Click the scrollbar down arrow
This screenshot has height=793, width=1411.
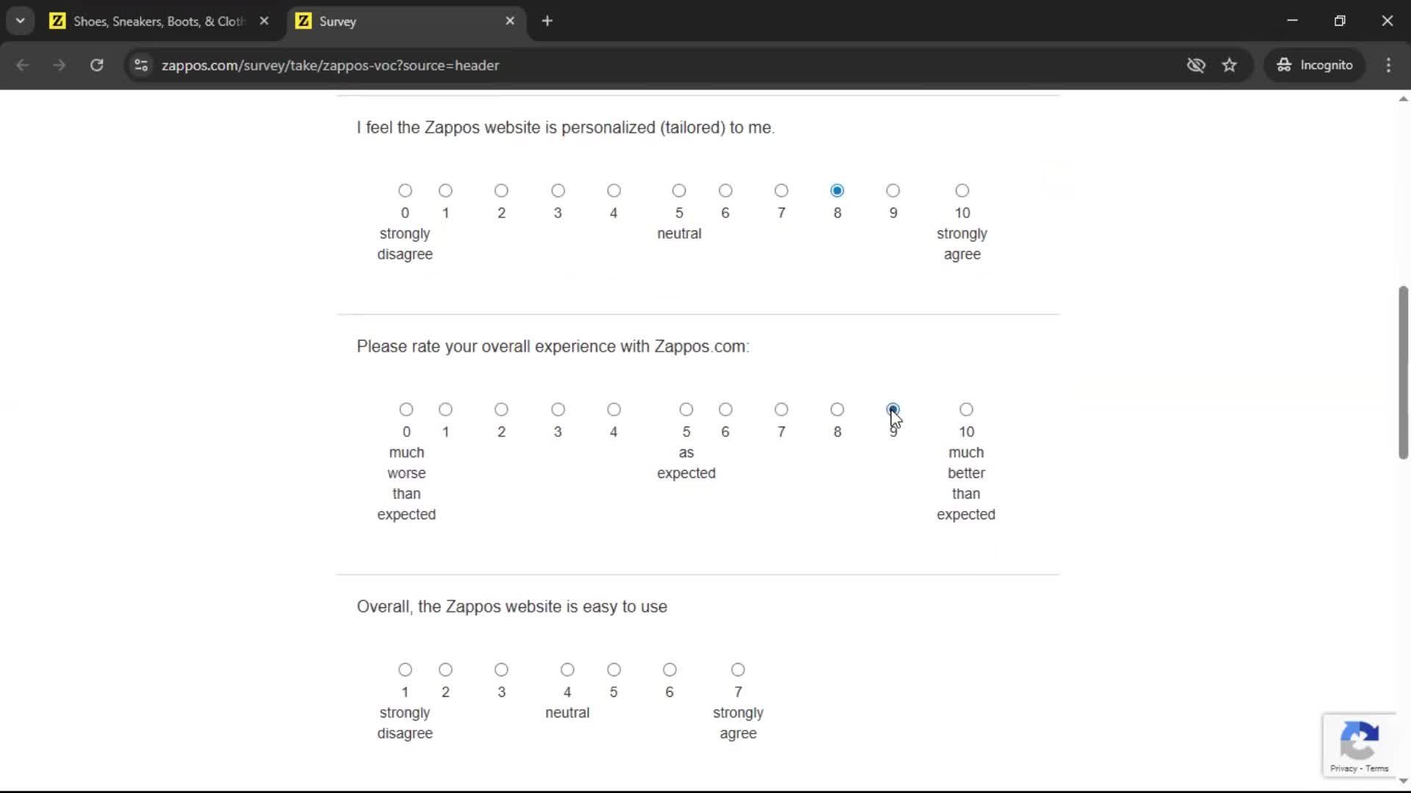[1403, 781]
